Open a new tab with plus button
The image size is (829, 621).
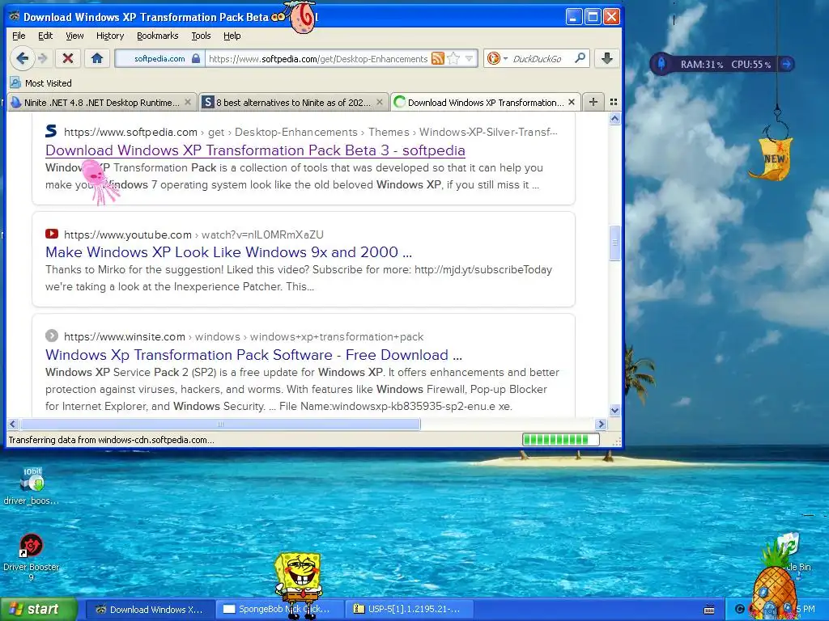point(593,102)
